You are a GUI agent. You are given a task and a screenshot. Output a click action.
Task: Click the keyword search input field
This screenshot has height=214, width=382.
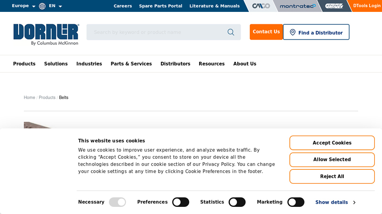(158, 32)
